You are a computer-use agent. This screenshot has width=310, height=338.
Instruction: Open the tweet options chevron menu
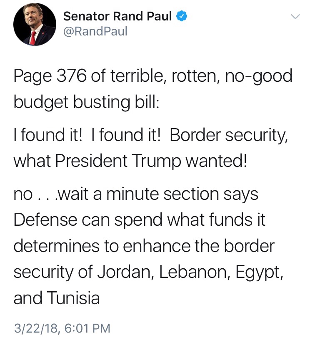295,17
